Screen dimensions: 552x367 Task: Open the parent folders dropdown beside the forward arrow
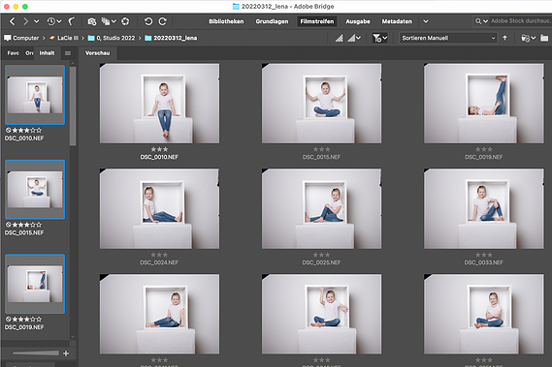coord(36,21)
